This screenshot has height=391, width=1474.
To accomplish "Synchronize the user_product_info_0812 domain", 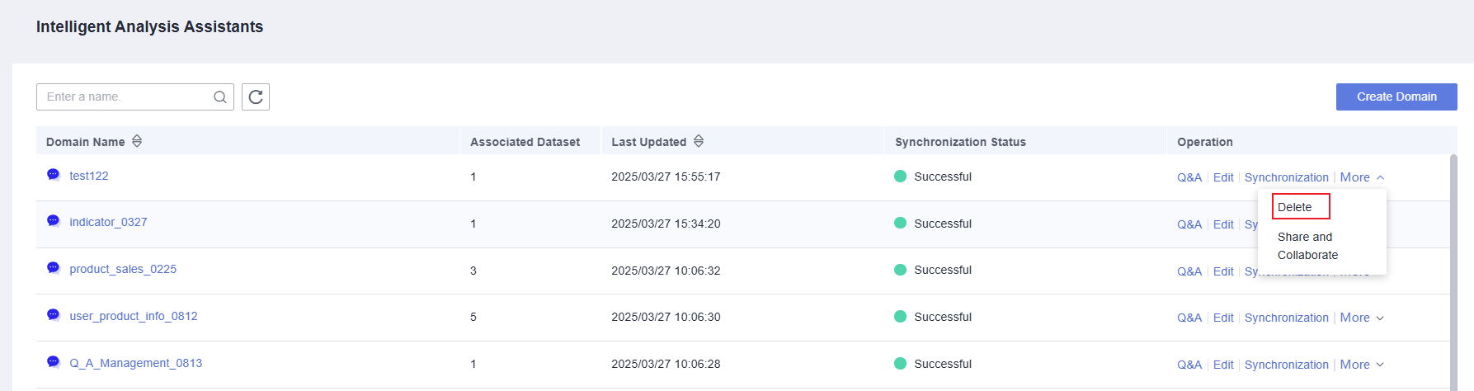I will click(1287, 318).
